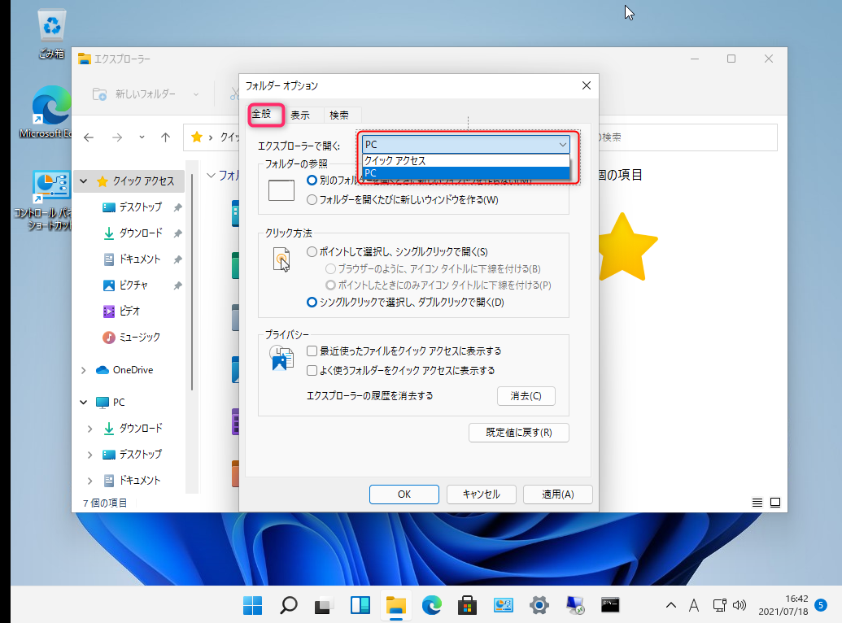Open Widgets from the taskbar
The image size is (842, 623).
tap(360, 605)
